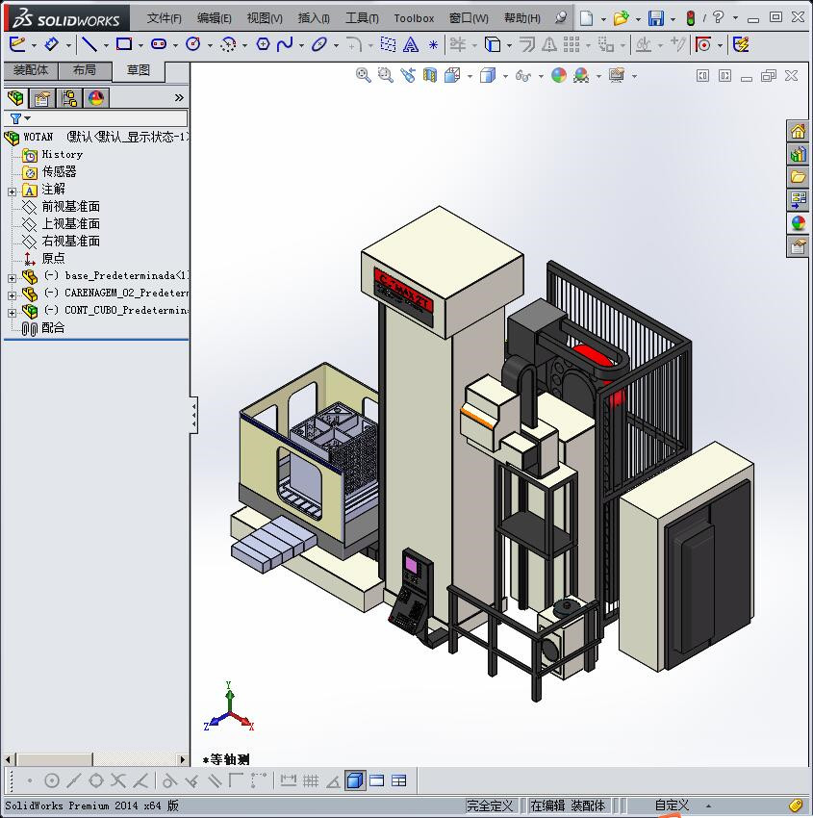813x818 pixels.
Task: Open the 编辑(E) menu
Action: pyautogui.click(x=214, y=18)
